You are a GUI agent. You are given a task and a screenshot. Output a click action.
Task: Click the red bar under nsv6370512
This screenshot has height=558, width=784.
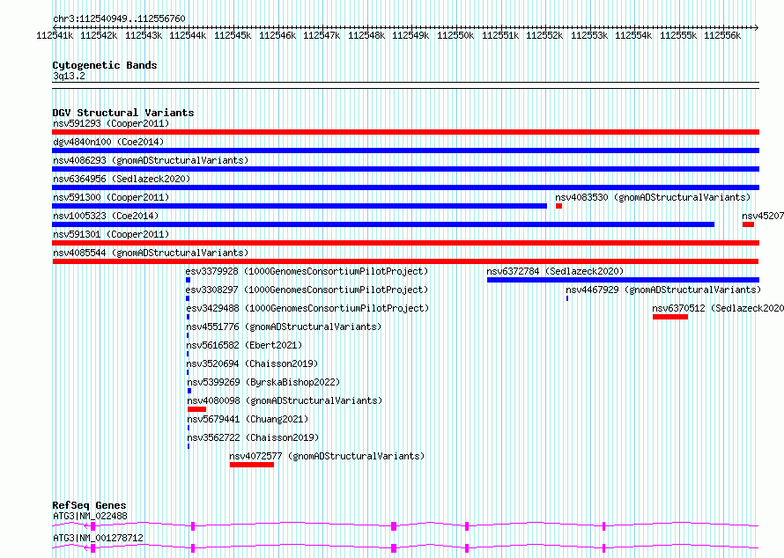(670, 317)
